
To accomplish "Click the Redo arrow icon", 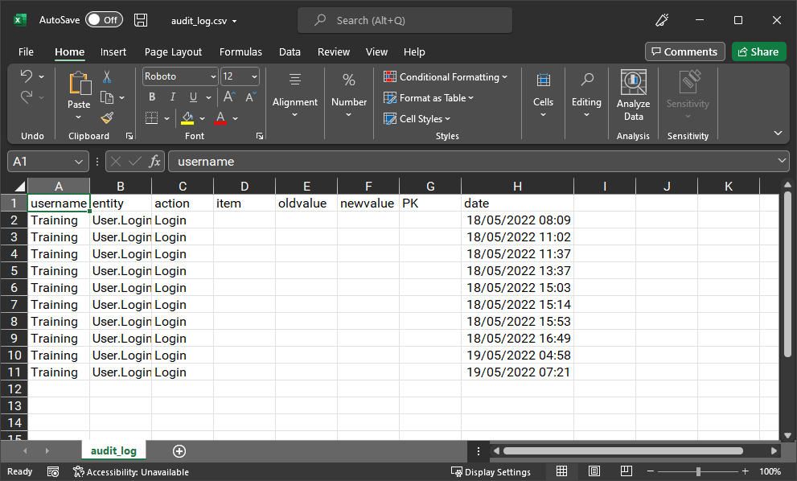I will [27, 97].
